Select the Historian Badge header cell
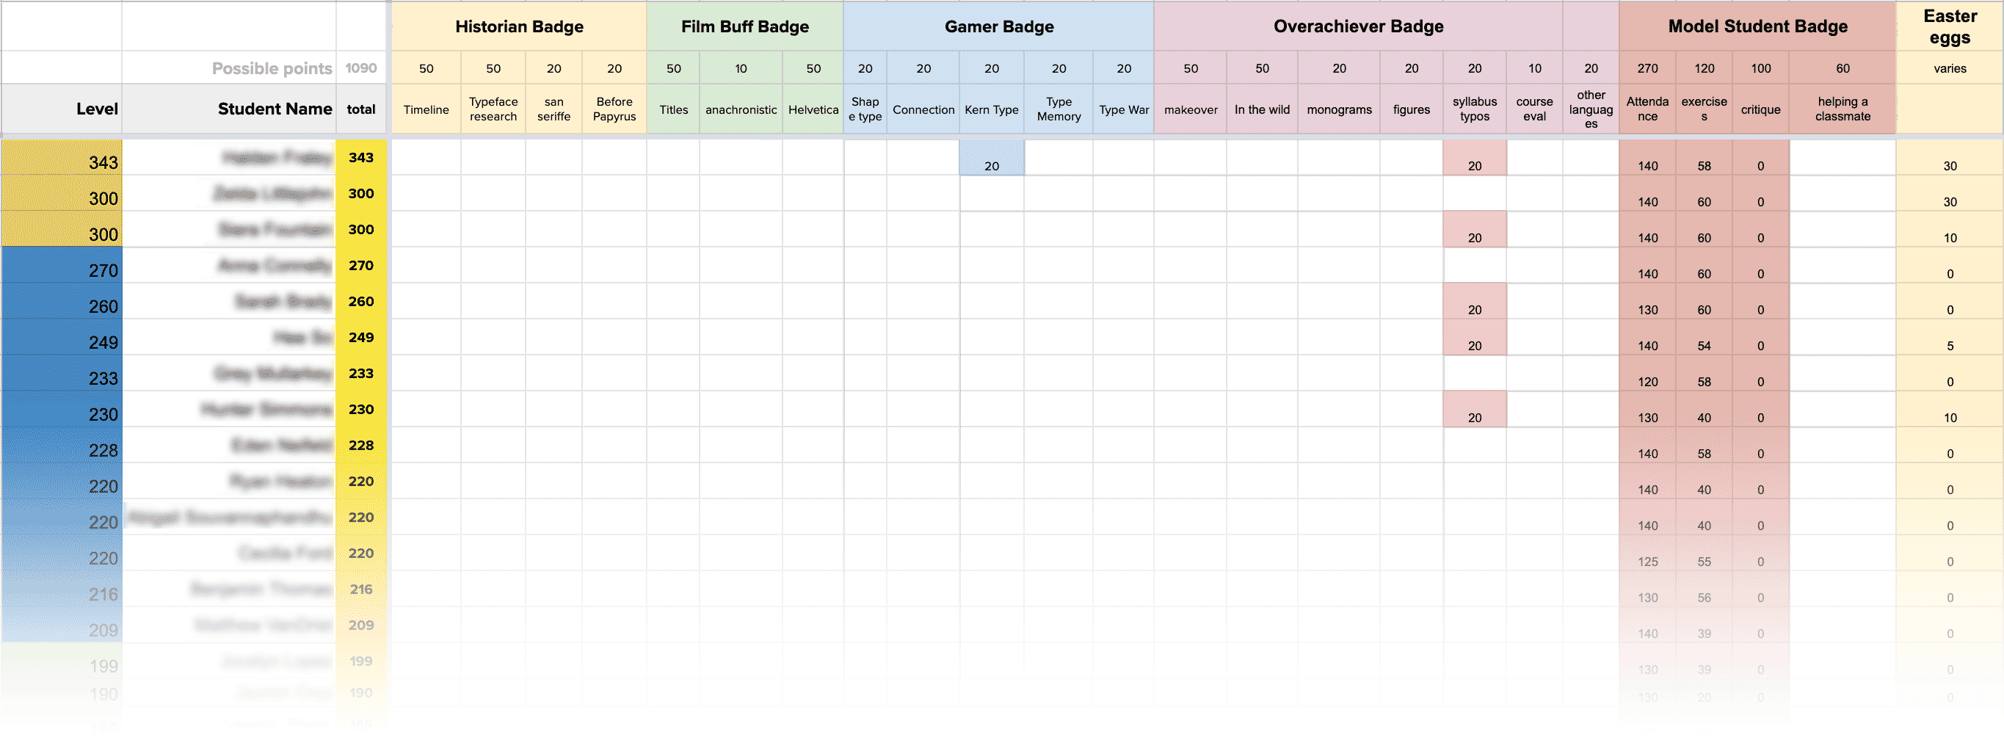The width and height of the screenshot is (2004, 743). point(519,26)
